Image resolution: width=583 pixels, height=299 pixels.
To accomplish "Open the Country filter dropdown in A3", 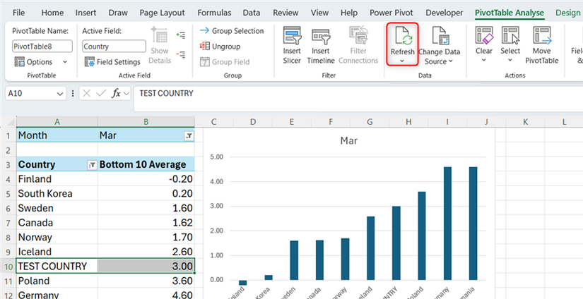I will [91, 166].
